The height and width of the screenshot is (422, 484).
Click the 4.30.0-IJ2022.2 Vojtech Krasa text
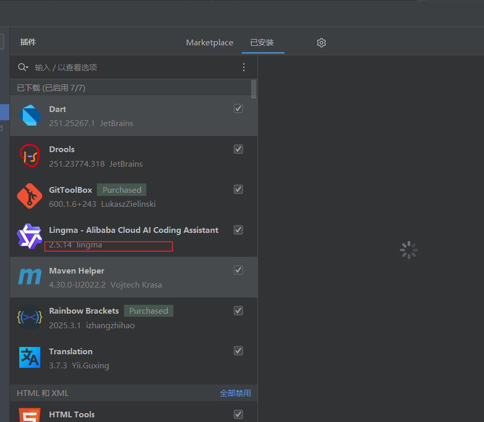105,284
